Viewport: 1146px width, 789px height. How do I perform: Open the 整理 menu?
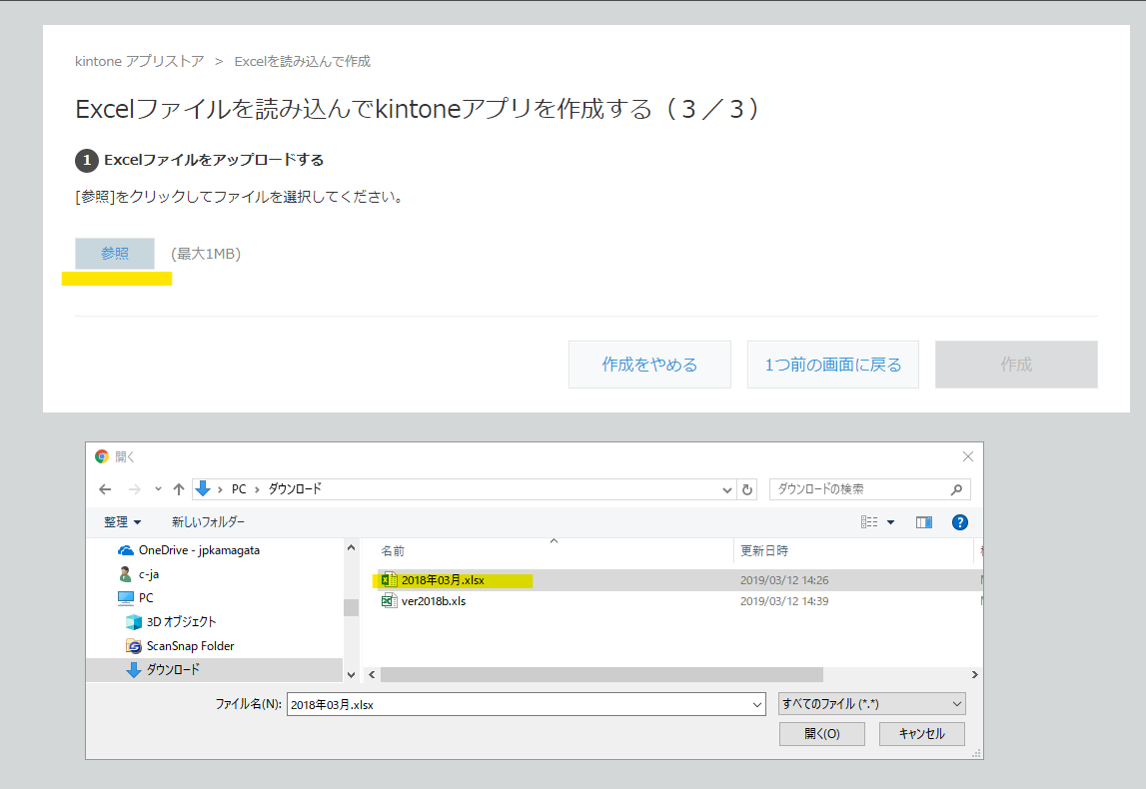click(122, 522)
